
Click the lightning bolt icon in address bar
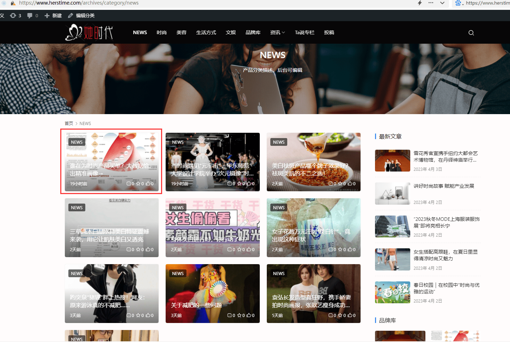(419, 3)
